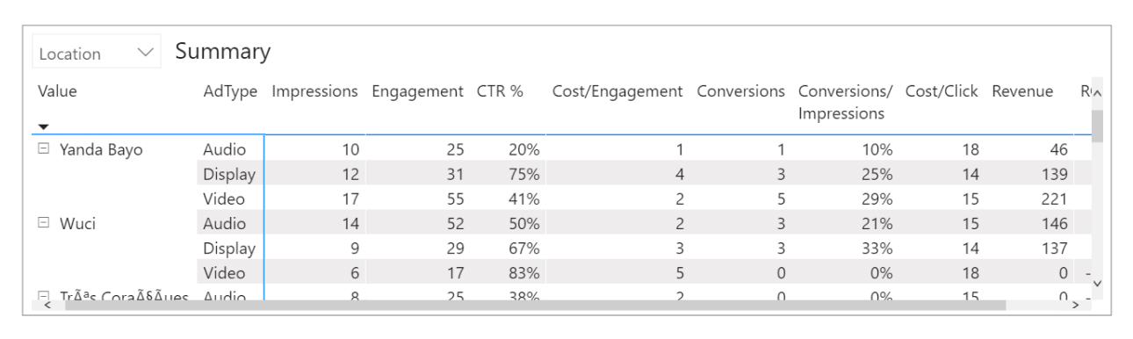Collapse the Três Corações row group

click(x=44, y=297)
